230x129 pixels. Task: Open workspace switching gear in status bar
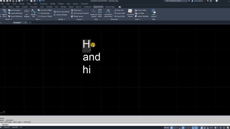click(216, 128)
